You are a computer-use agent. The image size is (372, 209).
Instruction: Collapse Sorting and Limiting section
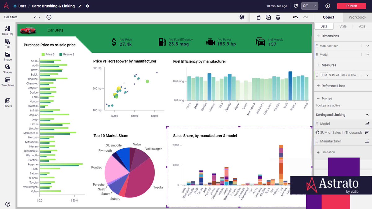click(x=367, y=115)
